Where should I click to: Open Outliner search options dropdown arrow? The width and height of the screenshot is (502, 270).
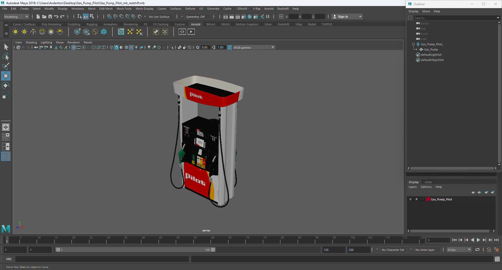click(498, 18)
